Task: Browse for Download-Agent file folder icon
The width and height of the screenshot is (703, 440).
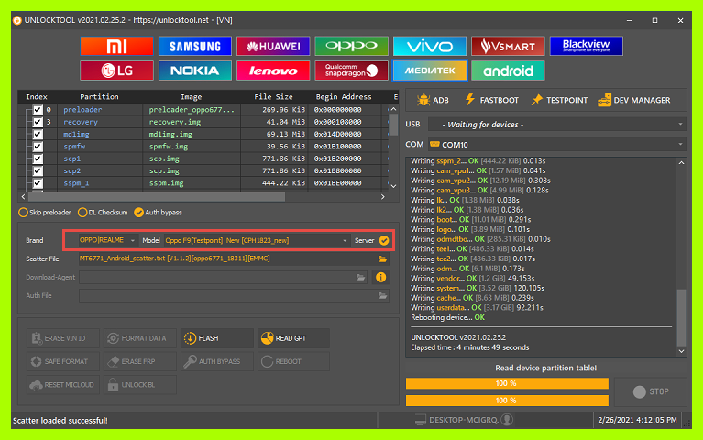Action: [360, 277]
